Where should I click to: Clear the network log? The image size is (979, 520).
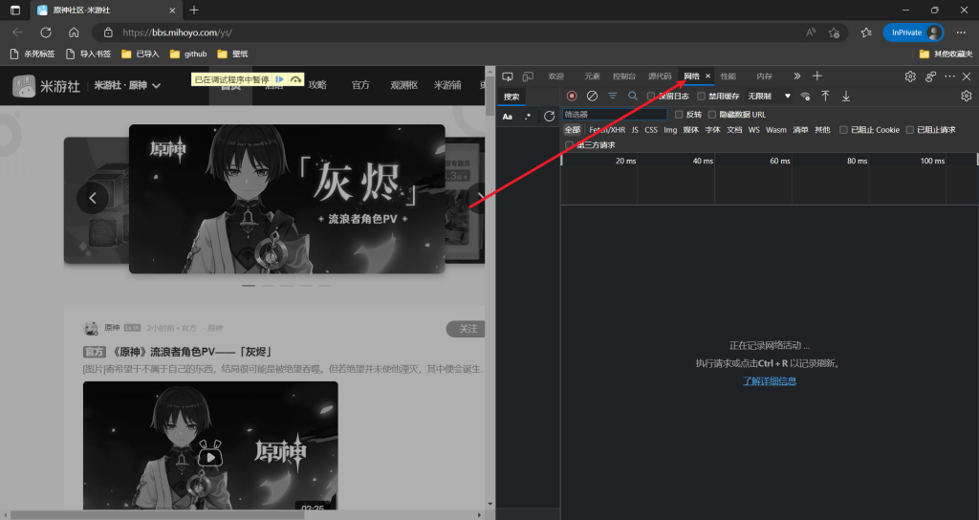pos(592,96)
